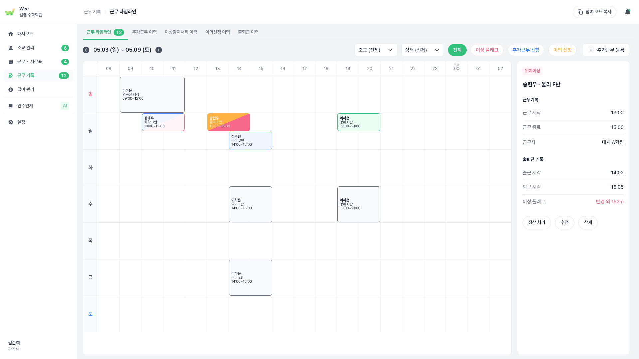Viewport: 639px width, 359px height.
Task: Click the 반경 외 152m flag value
Action: [x=610, y=202]
